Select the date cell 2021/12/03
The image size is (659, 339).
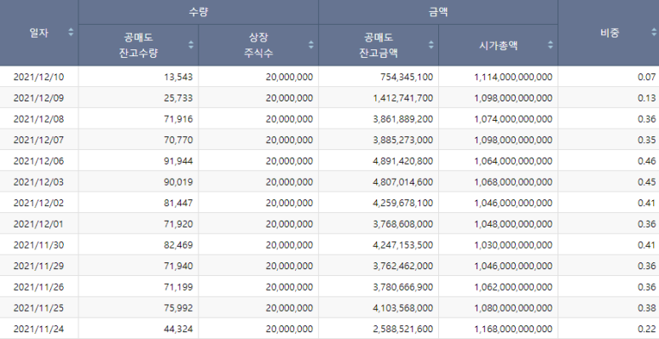pos(38,182)
